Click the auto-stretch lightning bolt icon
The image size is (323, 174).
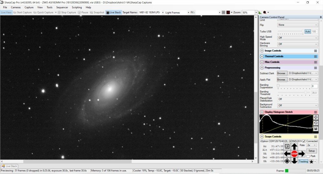(316, 117)
